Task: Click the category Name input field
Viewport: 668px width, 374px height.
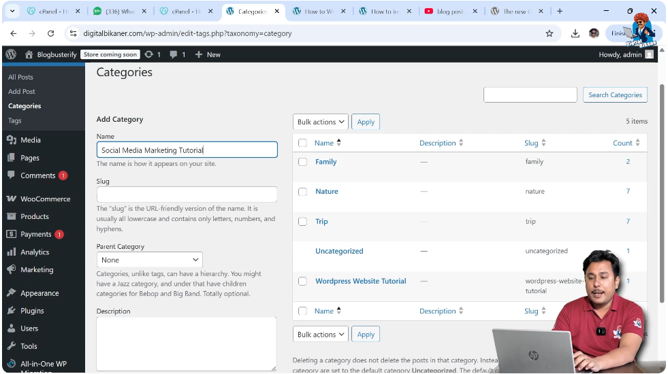Action: (187, 150)
